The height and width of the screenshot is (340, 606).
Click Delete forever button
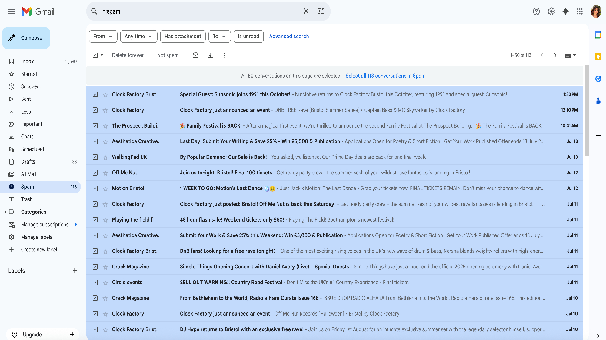click(x=128, y=55)
